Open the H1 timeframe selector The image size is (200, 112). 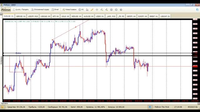(x=81, y=10)
